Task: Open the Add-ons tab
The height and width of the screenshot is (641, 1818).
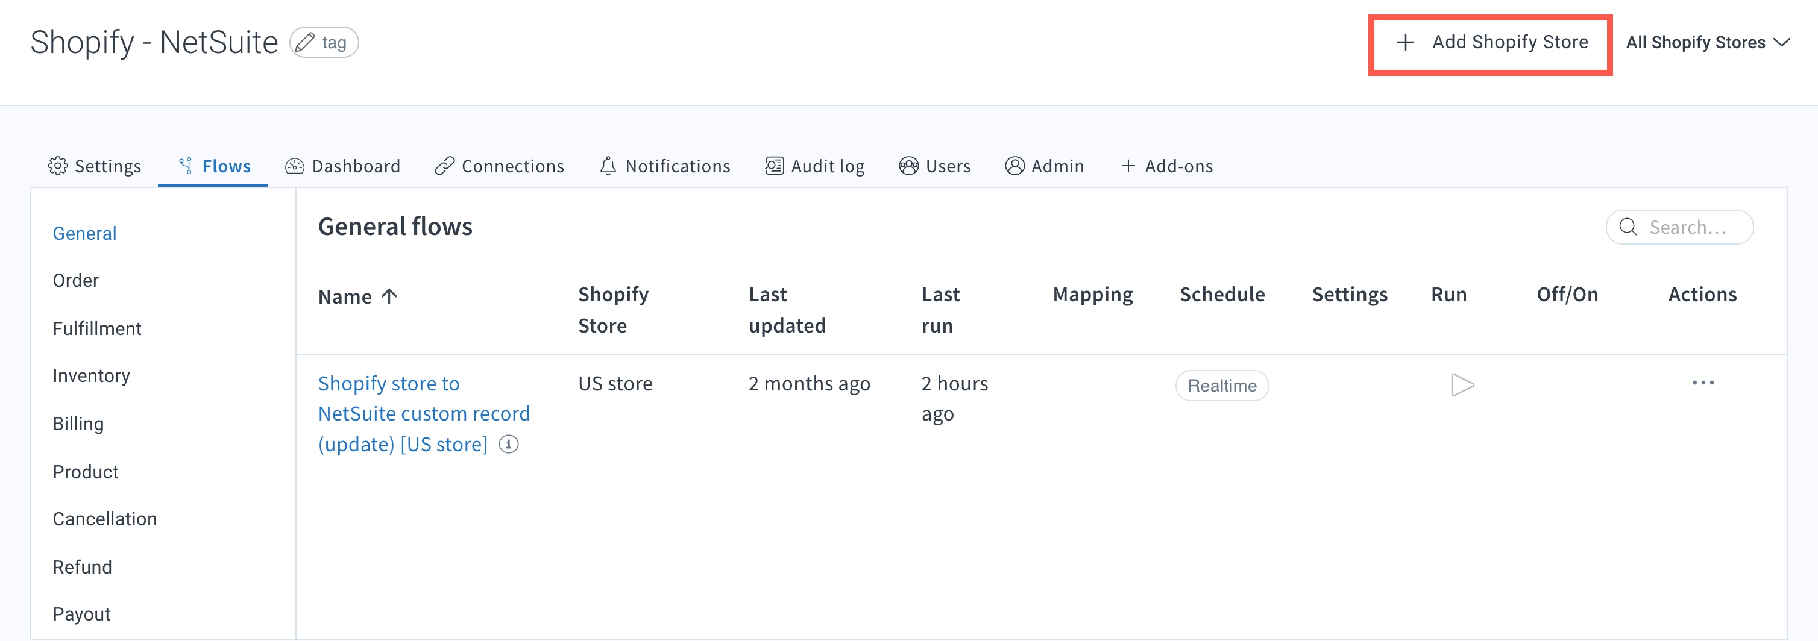Action: (x=1168, y=166)
